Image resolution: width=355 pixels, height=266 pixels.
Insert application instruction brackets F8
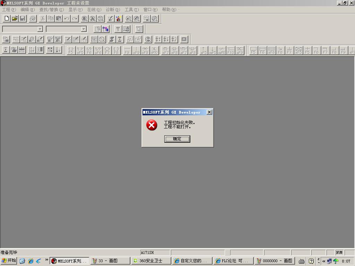(x=116, y=50)
